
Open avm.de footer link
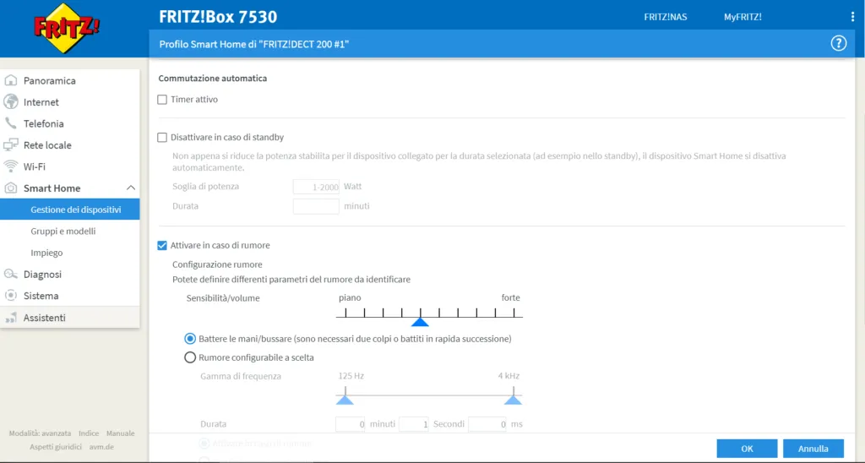tap(101, 447)
